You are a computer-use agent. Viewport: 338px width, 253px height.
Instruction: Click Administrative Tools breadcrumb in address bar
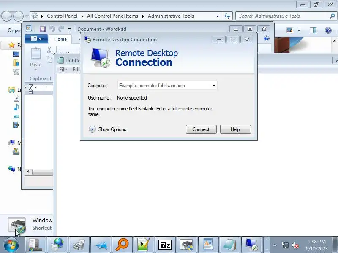click(x=171, y=16)
